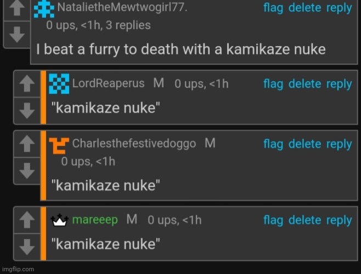Open mareeep's green username profile
The width and height of the screenshot is (361, 274).
(x=95, y=220)
